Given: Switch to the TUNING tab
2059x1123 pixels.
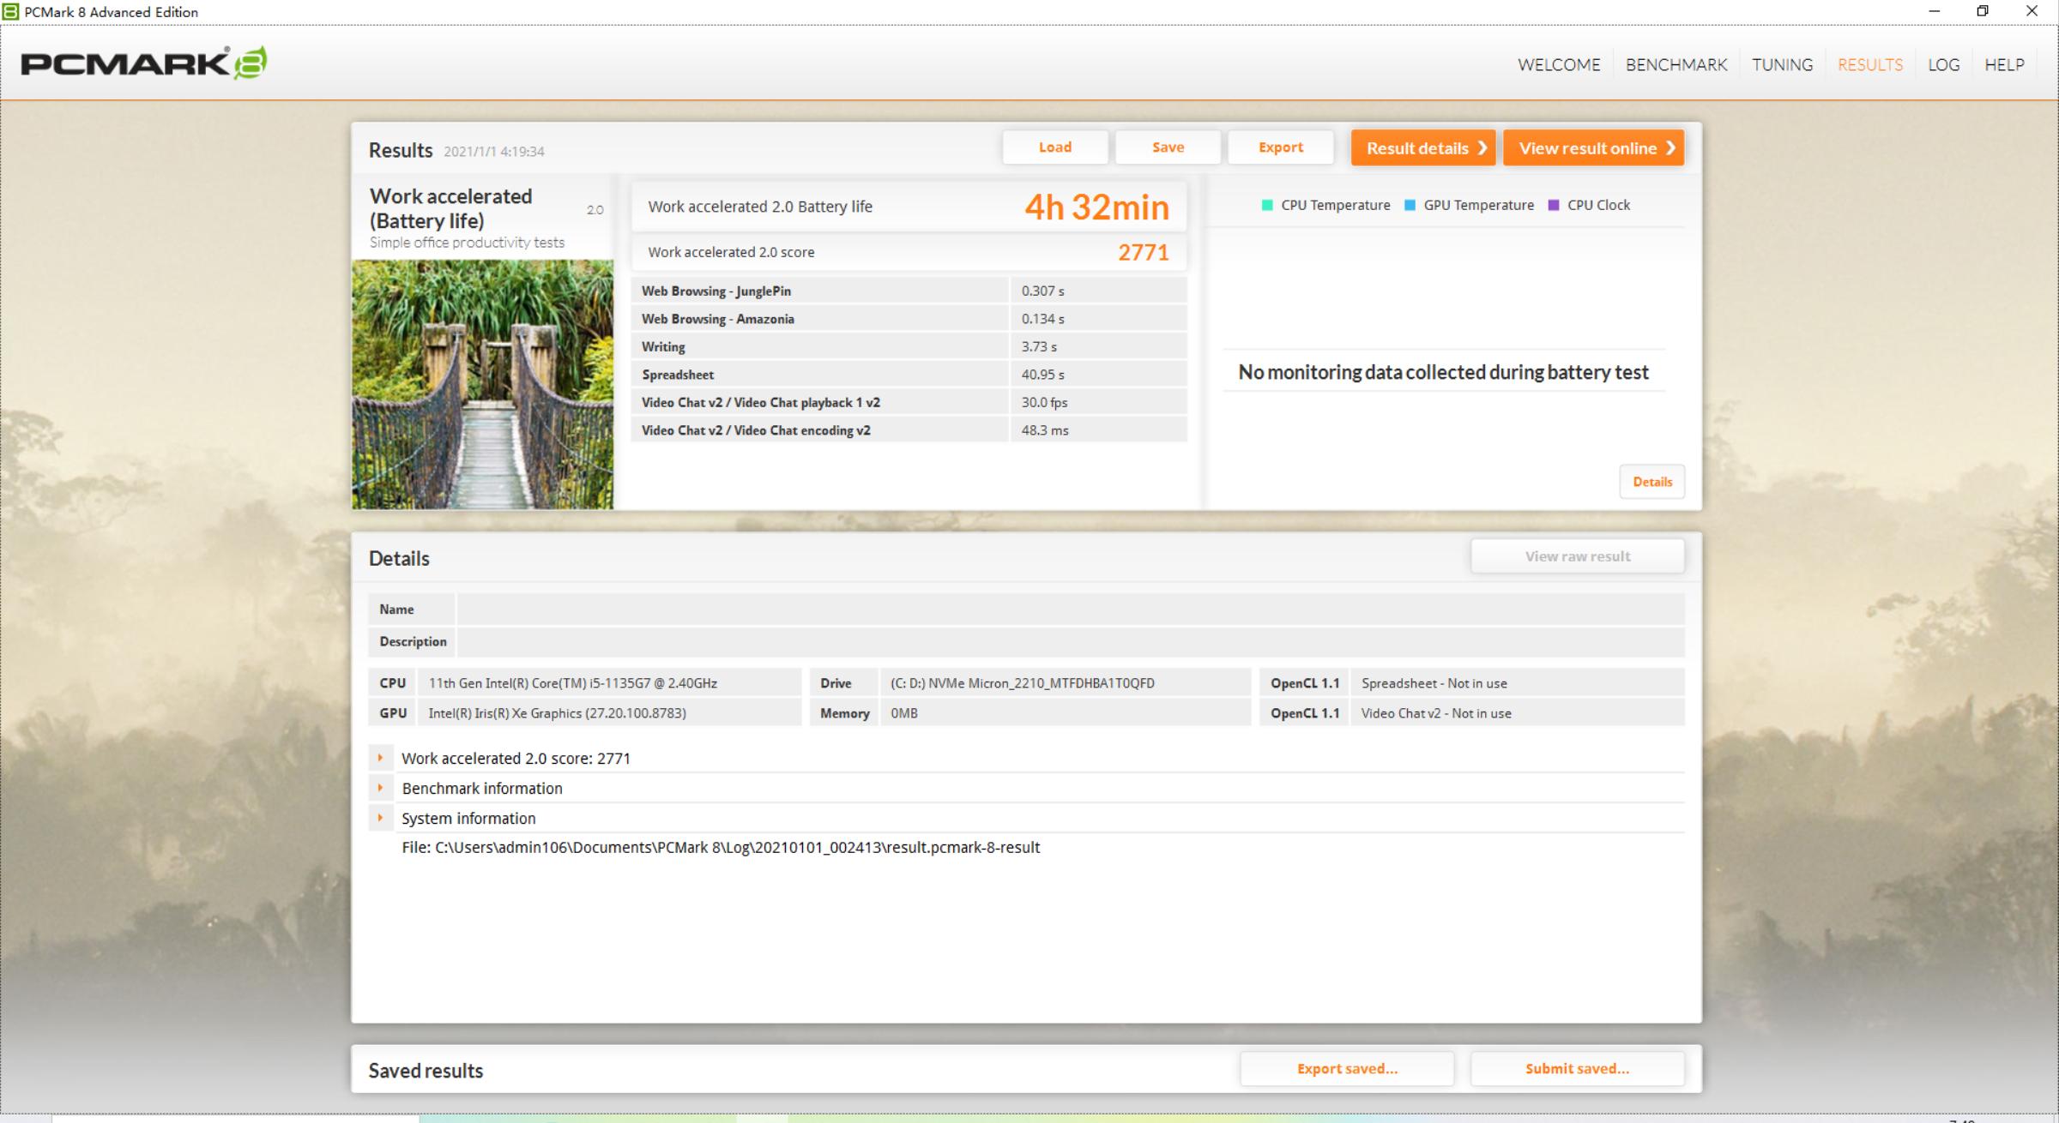Looking at the screenshot, I should (x=1782, y=65).
